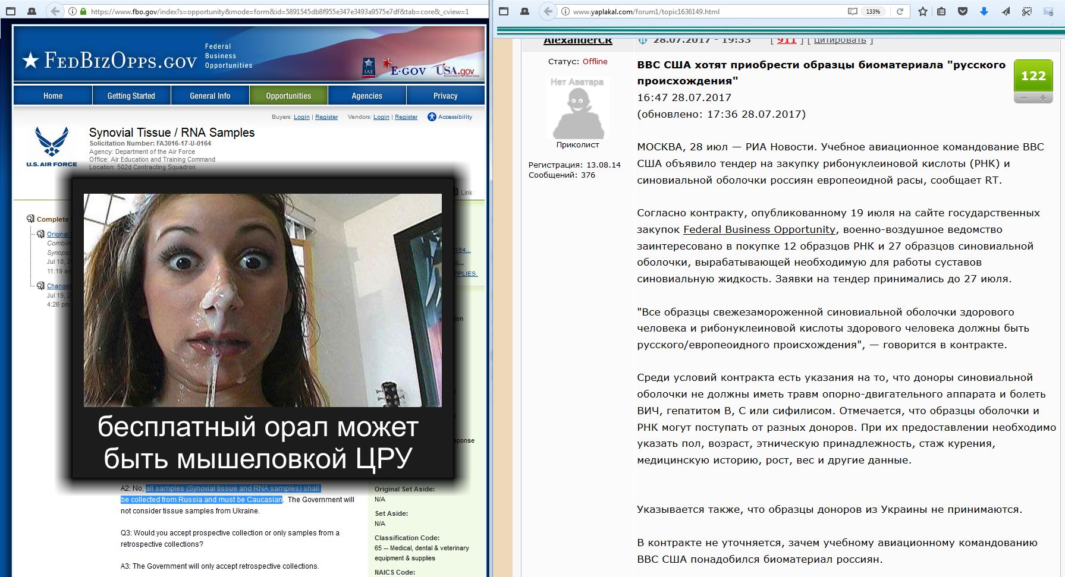
Task: Click 'Classification Code:' label
Action: point(407,538)
